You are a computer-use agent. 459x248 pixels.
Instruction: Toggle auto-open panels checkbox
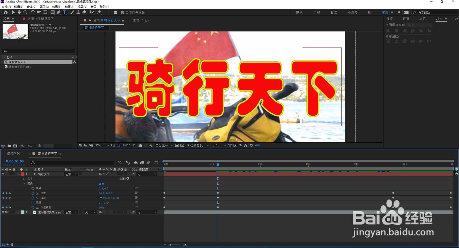123,12
